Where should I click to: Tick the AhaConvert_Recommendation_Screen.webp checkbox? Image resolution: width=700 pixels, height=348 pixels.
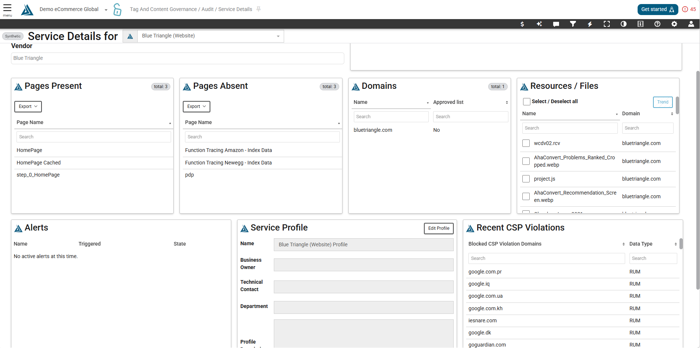[x=526, y=196]
